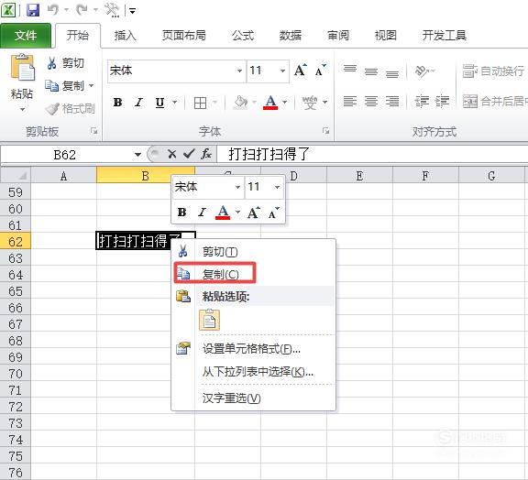
Task: Toggle Italic in the ribbon Font group
Action: pos(138,102)
